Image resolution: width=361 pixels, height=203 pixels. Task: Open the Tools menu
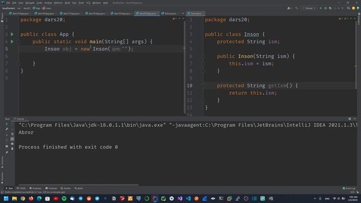[x=81, y=3]
